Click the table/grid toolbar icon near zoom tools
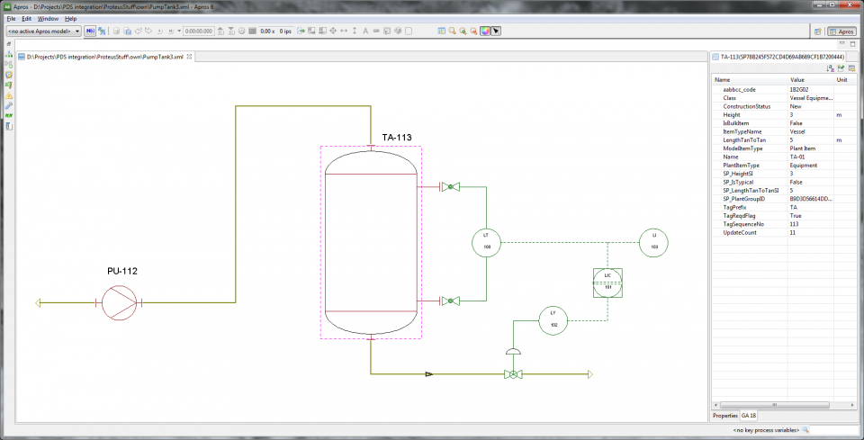The image size is (864, 440). 441,31
